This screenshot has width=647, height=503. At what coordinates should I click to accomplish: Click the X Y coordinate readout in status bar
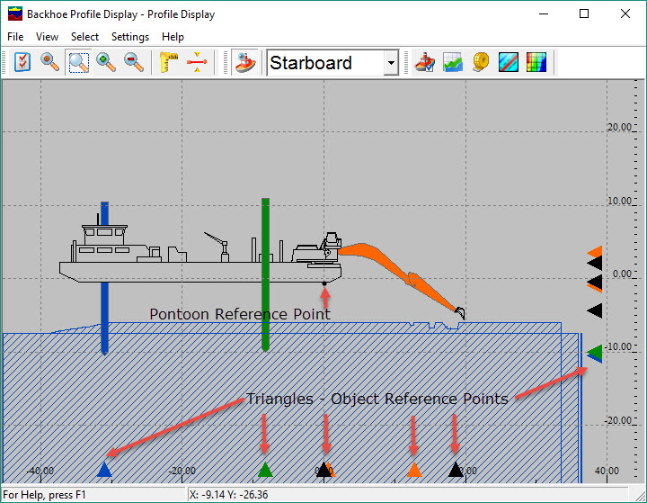228,494
